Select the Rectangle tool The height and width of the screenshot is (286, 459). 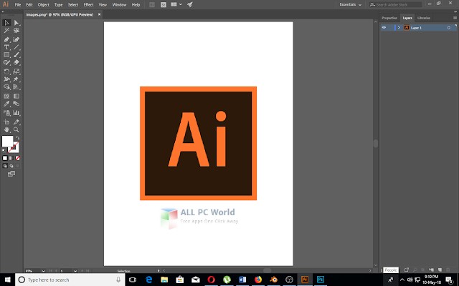coord(6,54)
